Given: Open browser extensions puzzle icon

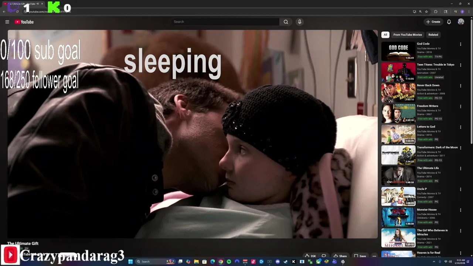Looking at the screenshot, I should pos(436,11).
